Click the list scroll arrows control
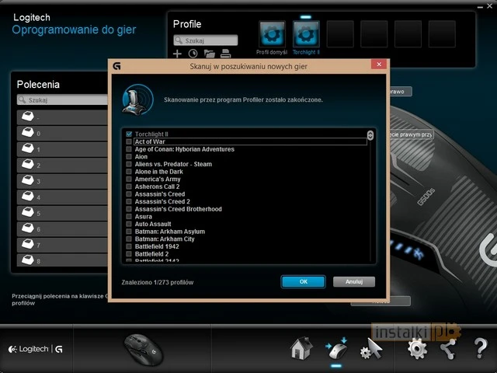497x373 pixels. click(370, 135)
